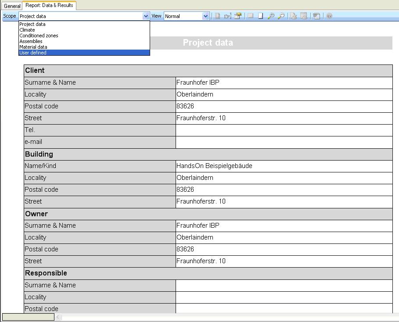Screen dimensions: 399x322
Task: Open the View dropdown arrow
Action: pyautogui.click(x=205, y=16)
